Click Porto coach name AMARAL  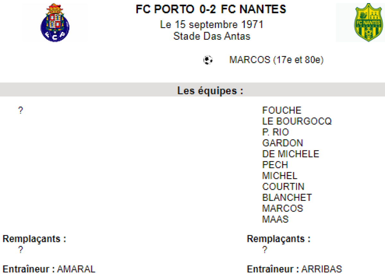click(x=76, y=269)
